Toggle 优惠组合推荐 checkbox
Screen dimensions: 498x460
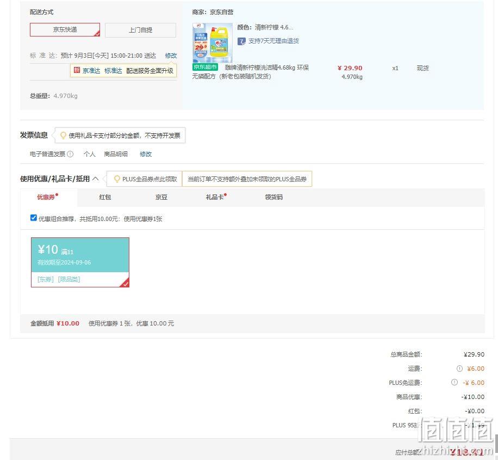[33, 218]
